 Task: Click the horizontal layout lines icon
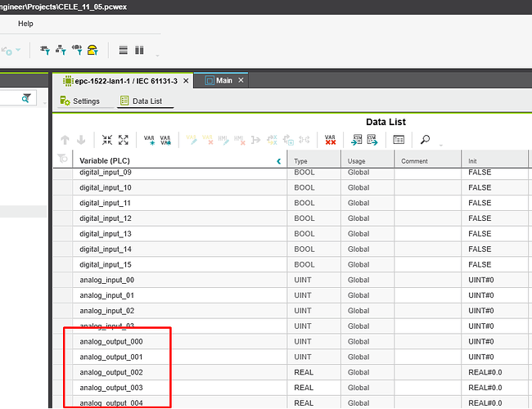(124, 50)
